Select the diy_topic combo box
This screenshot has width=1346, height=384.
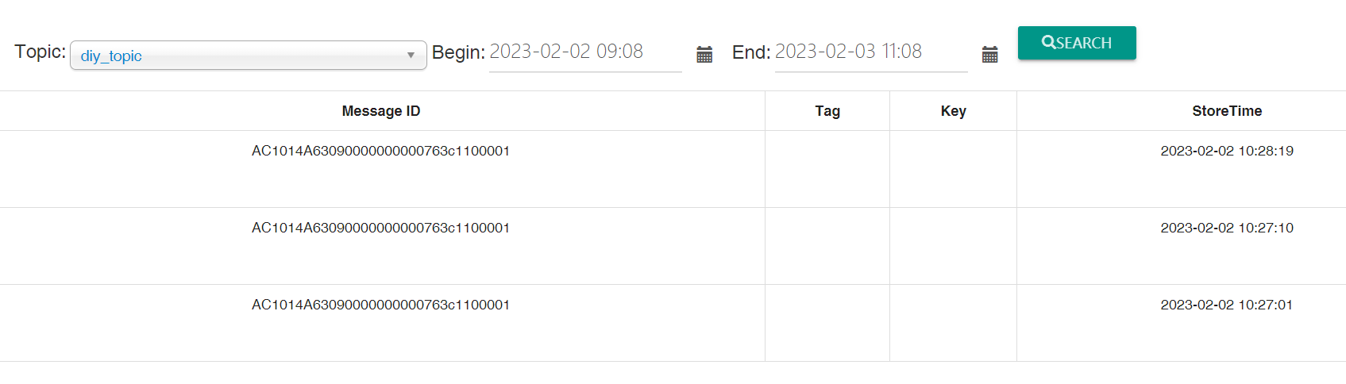coord(249,56)
